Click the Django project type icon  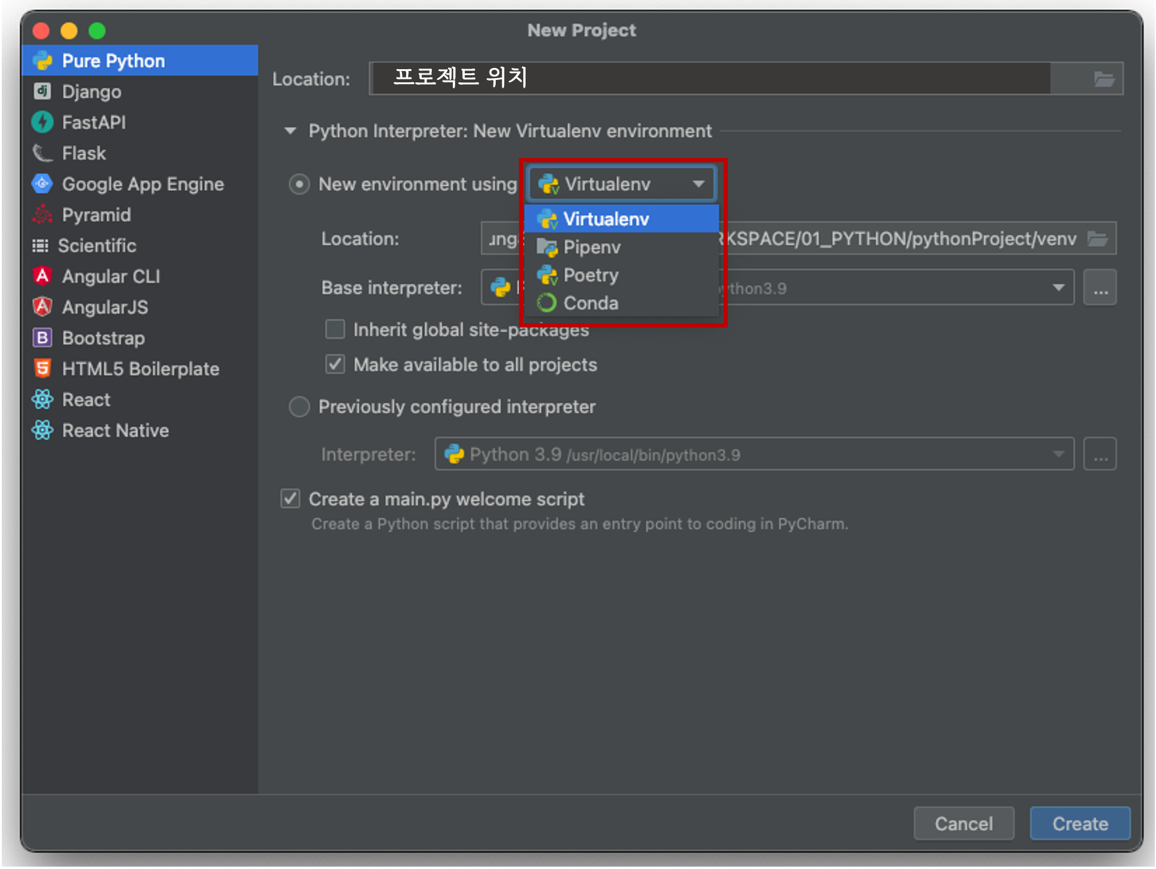pos(42,91)
